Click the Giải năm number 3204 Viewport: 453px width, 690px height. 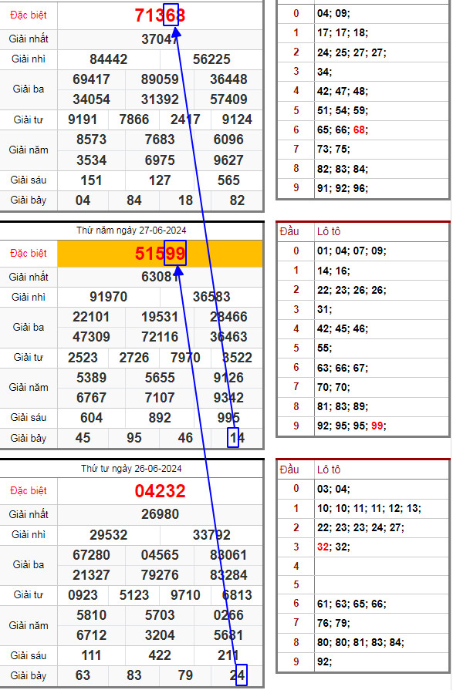point(160,635)
